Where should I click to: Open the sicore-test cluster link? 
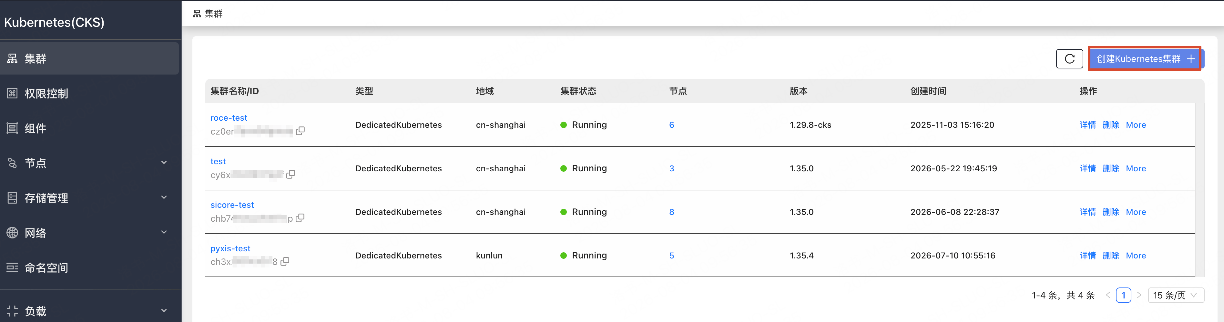click(232, 205)
